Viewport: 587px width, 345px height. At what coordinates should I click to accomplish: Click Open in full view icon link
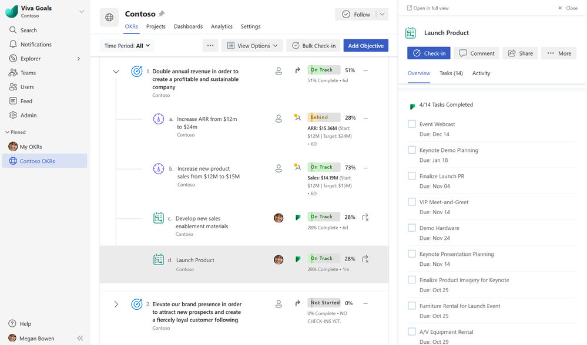point(428,8)
